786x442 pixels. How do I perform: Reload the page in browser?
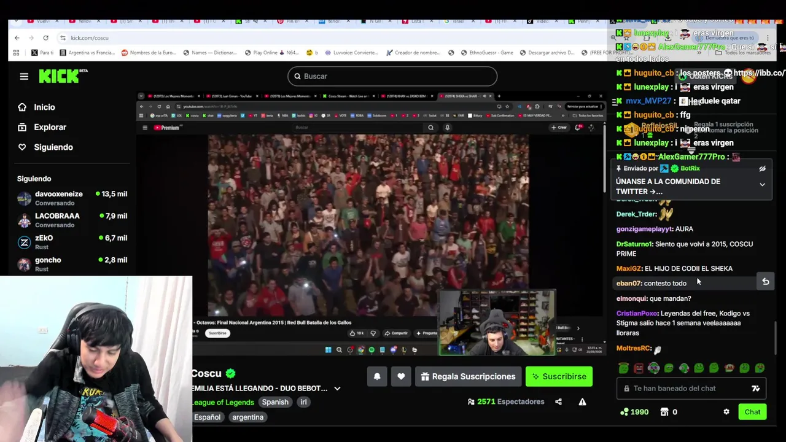tap(45, 38)
